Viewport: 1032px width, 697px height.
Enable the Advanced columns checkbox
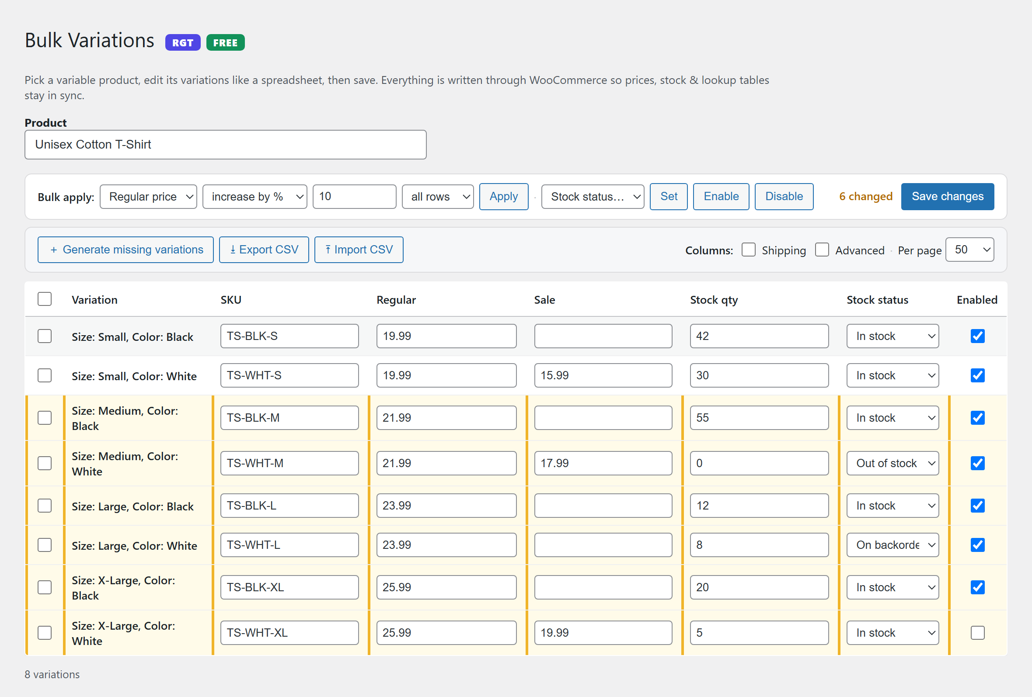[822, 250]
